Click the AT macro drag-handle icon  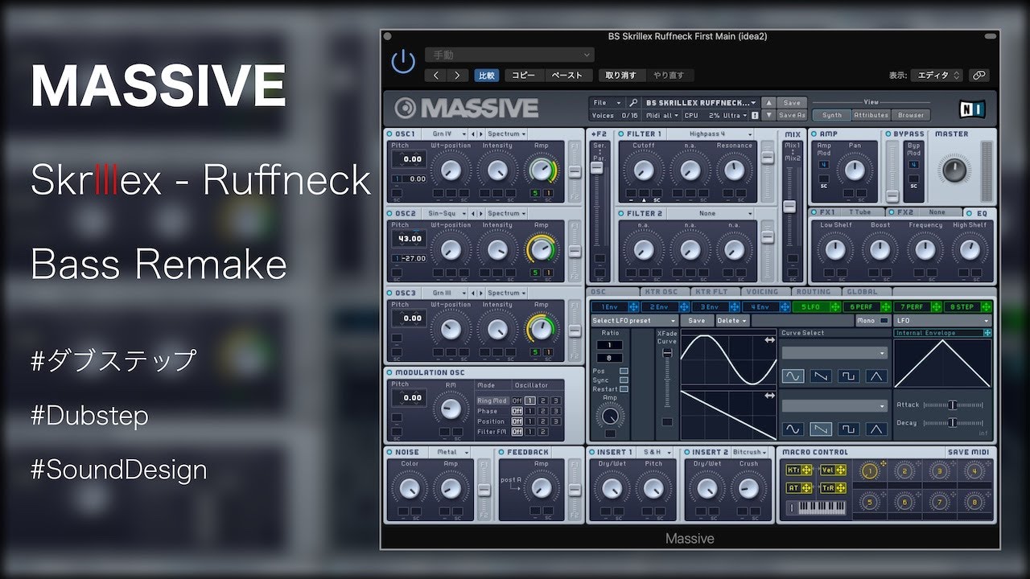pos(806,488)
